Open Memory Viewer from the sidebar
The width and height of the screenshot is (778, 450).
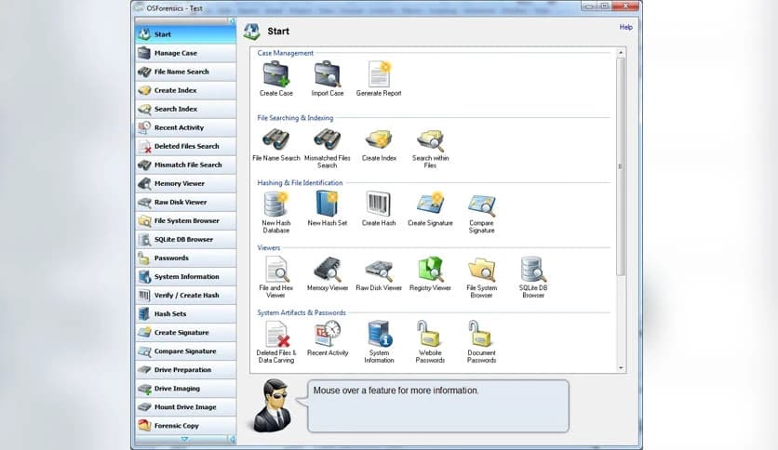tap(185, 183)
